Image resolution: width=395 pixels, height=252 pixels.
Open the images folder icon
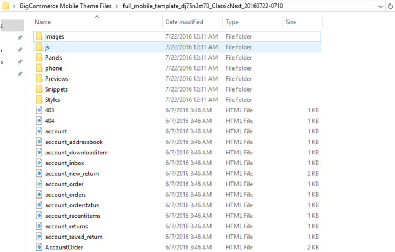click(x=39, y=36)
